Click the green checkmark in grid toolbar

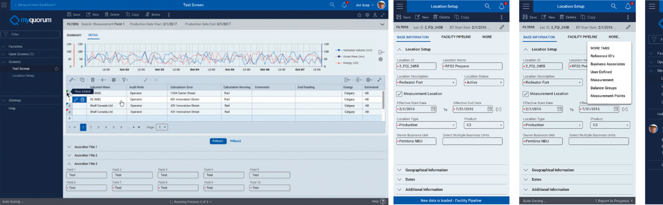(145, 80)
